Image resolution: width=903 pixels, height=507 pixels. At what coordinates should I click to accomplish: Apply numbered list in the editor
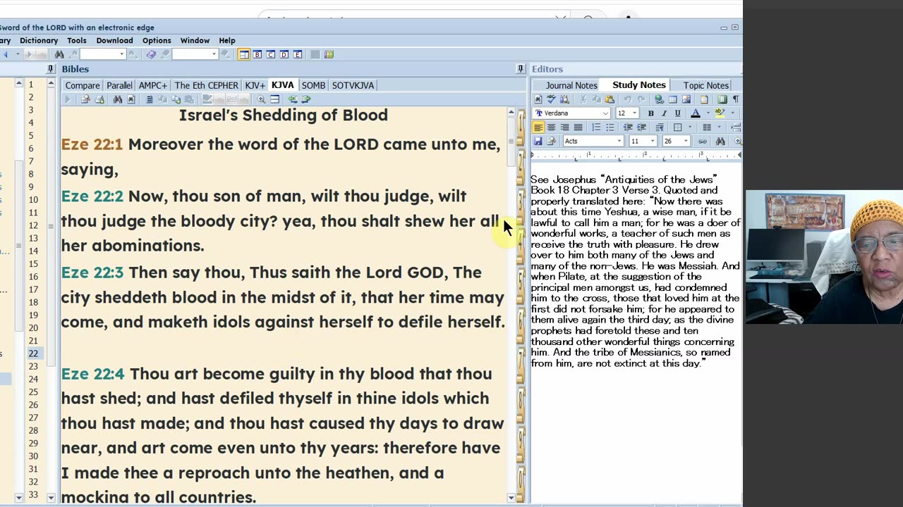click(596, 127)
